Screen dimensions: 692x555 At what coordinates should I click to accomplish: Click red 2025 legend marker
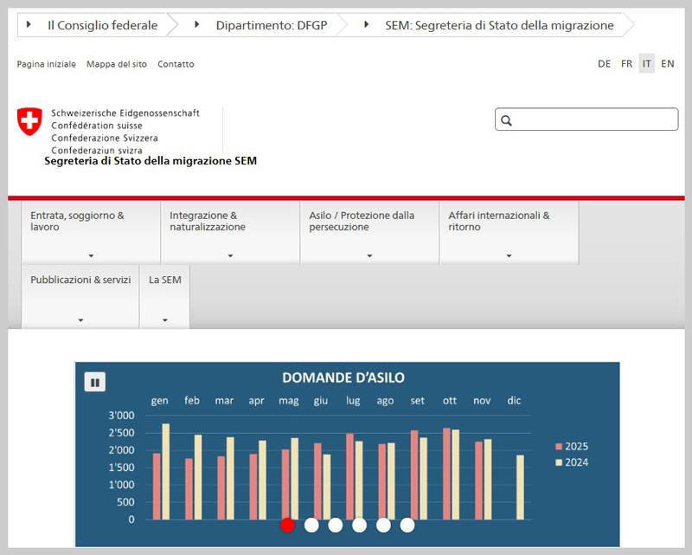pos(559,447)
